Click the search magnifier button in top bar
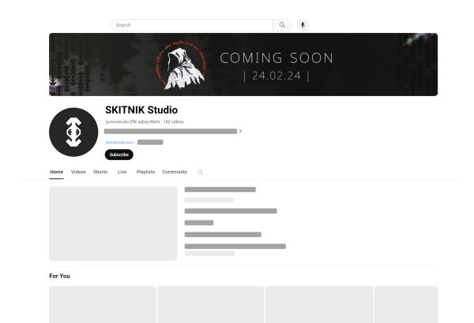474x323 pixels. (283, 25)
